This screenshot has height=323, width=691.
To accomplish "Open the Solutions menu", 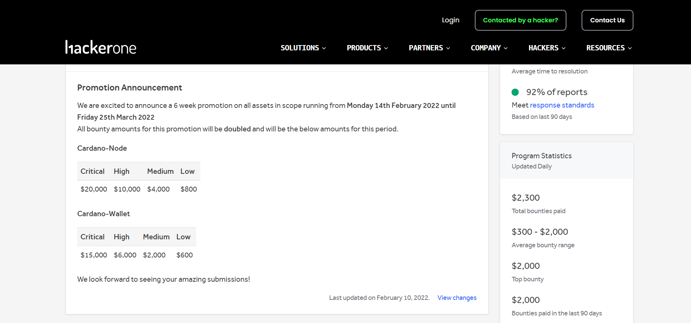I will 303,48.
